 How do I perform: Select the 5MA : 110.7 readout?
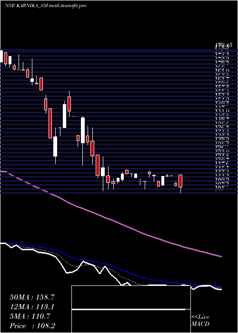tap(30, 316)
